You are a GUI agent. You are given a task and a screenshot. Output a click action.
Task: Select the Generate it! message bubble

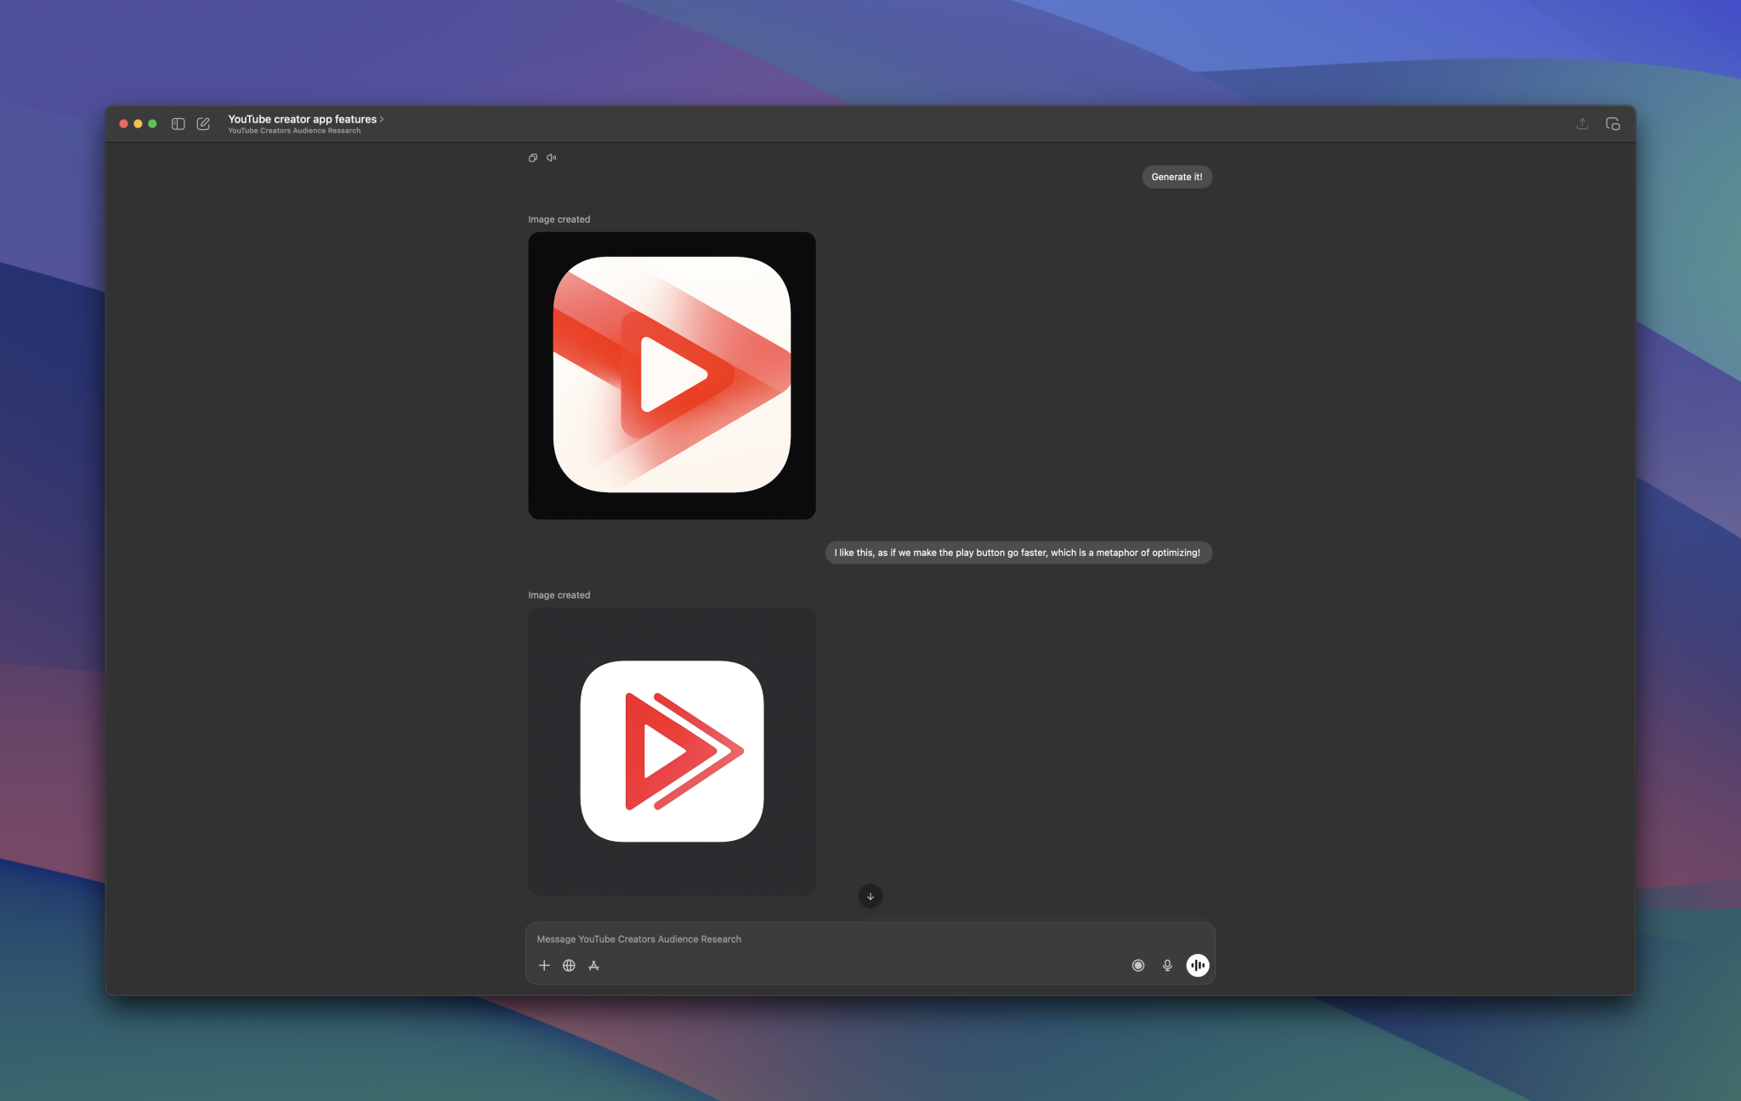tap(1177, 177)
